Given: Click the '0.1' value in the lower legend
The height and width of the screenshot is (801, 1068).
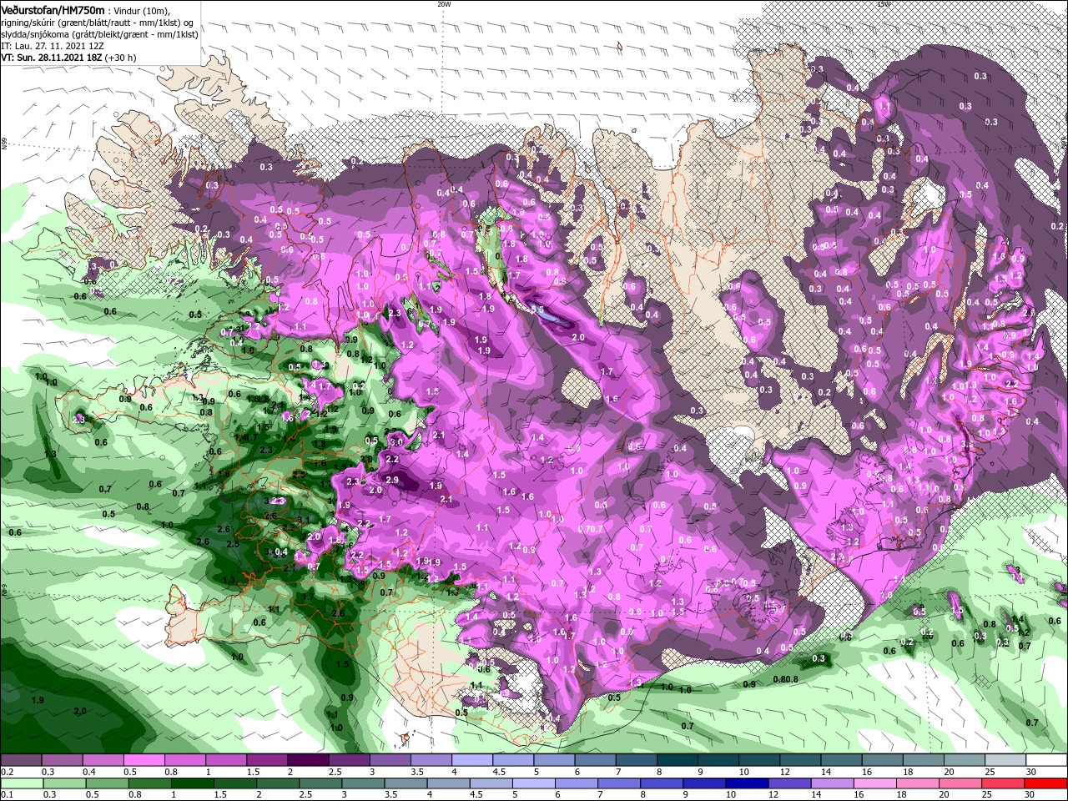Looking at the screenshot, I should pos(7,794).
